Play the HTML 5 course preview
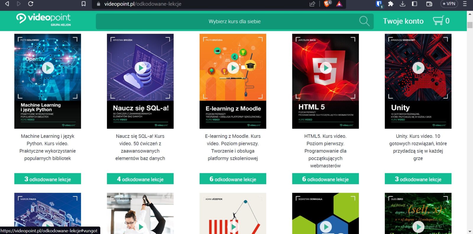Viewport: 473px width, 234px height. coord(325,68)
